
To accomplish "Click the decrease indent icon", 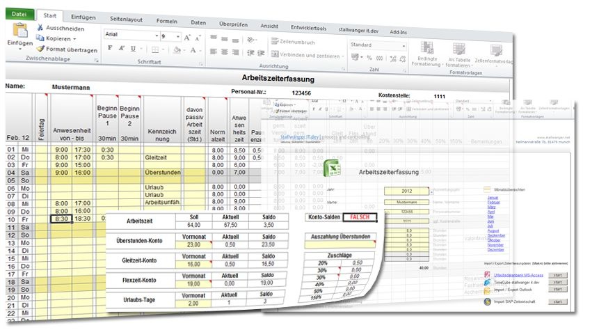I will [x=250, y=53].
